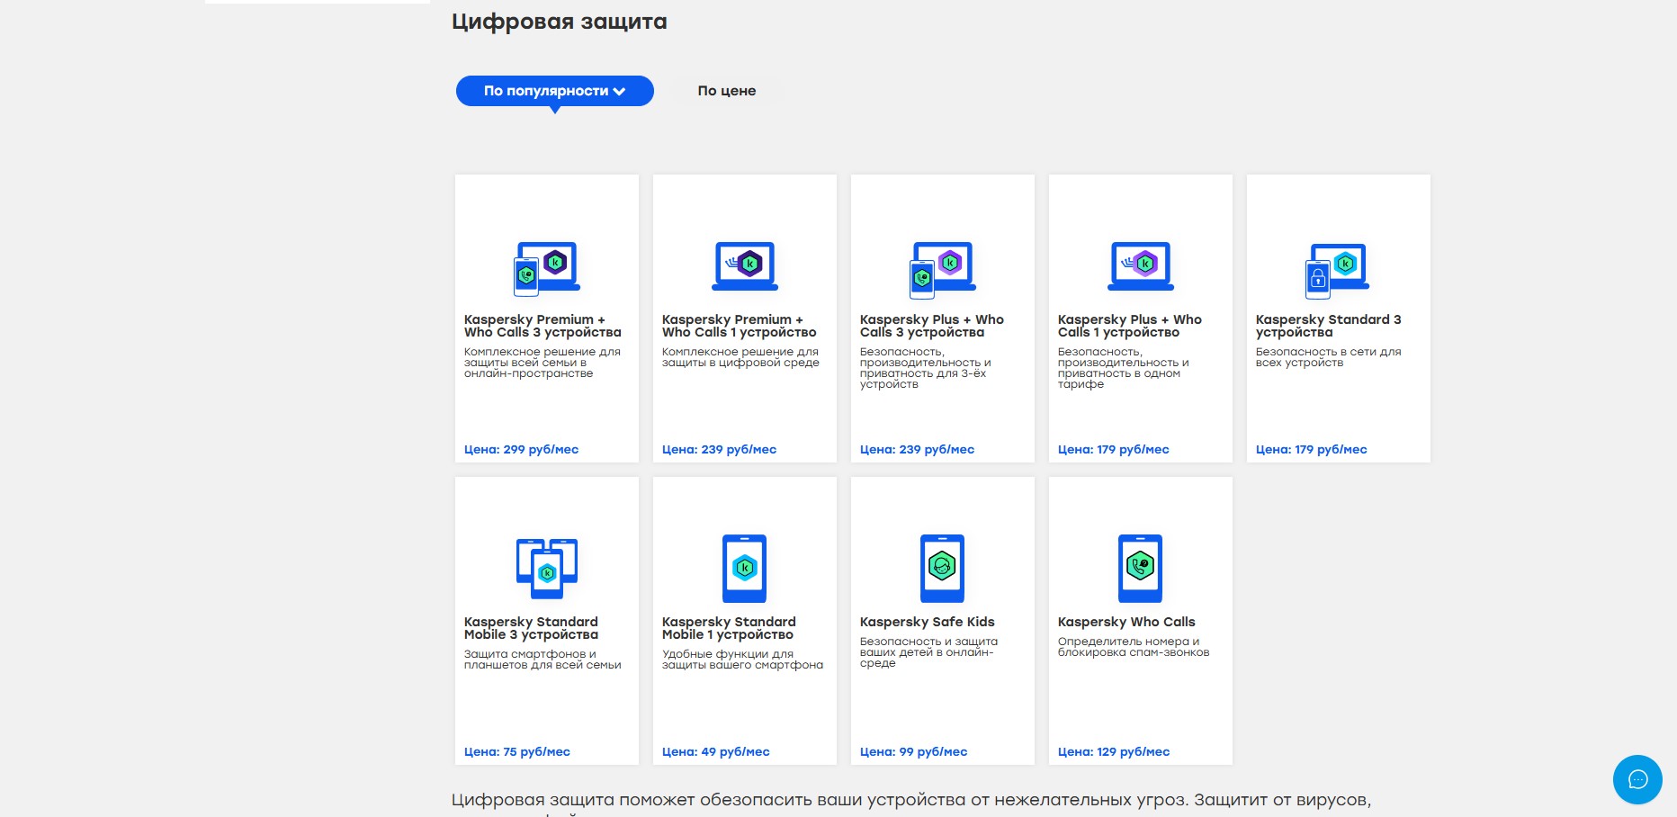Click the price Цена: 75 руб/мес

pos(517,751)
